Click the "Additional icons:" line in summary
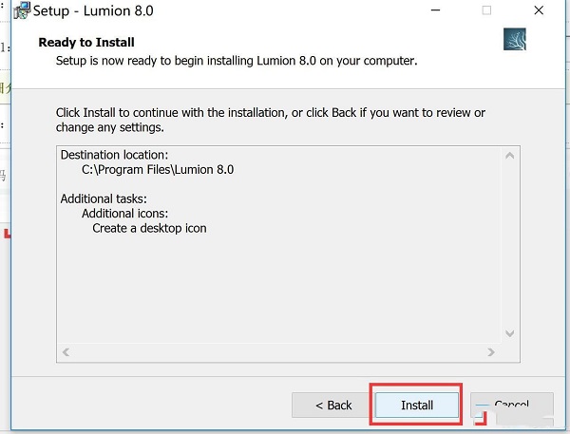 pos(126,214)
